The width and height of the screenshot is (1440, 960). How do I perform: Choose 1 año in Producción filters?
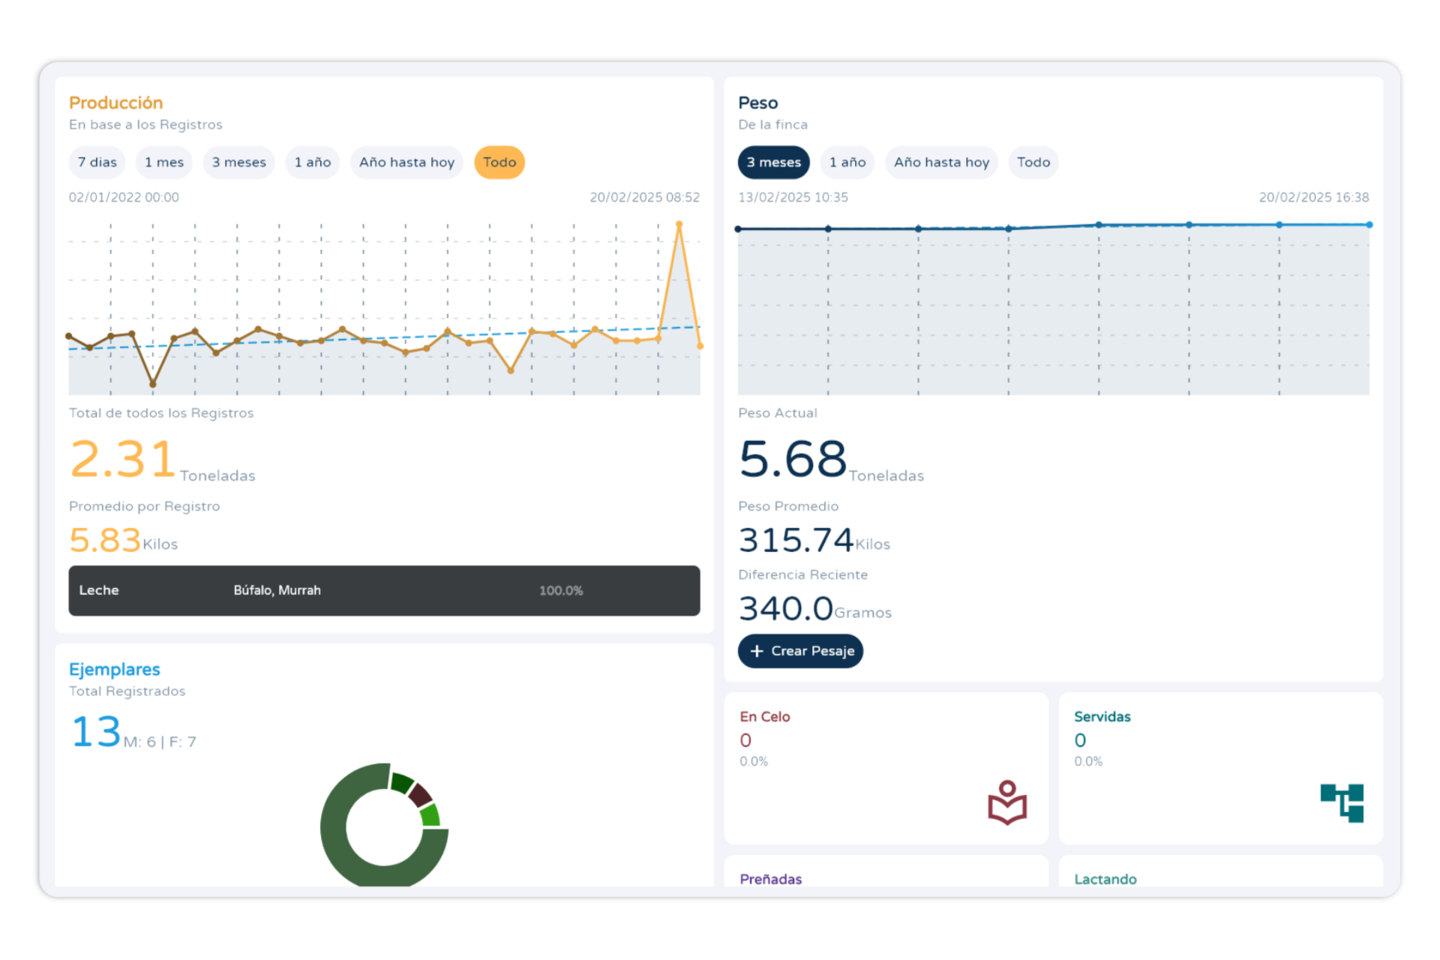pyautogui.click(x=313, y=162)
